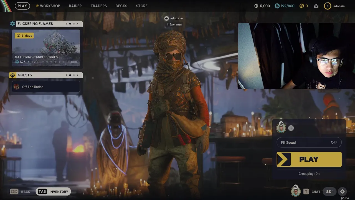The image size is (355, 200).
Task: Click the gold tokens currency icon
Action: 302,6
